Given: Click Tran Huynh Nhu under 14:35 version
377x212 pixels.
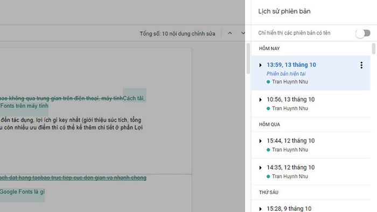Looking at the screenshot, I should [290, 176].
